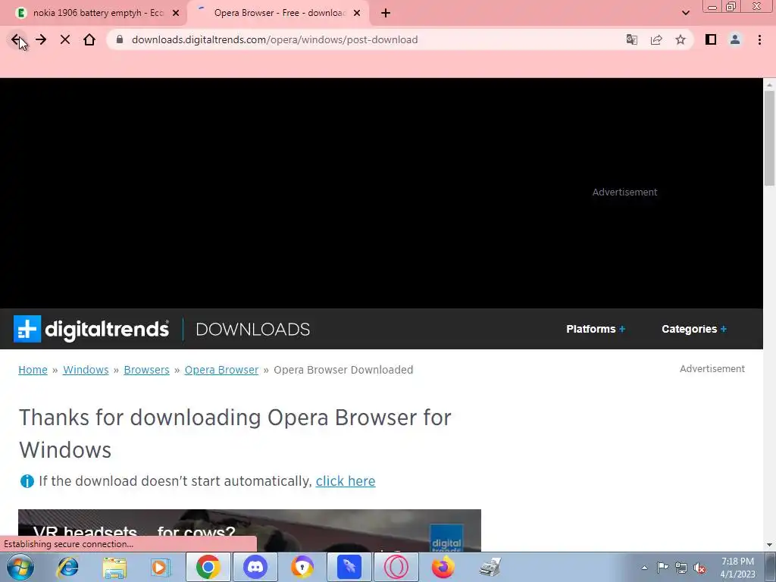
Task: Show hidden system tray icons
Action: (644, 568)
